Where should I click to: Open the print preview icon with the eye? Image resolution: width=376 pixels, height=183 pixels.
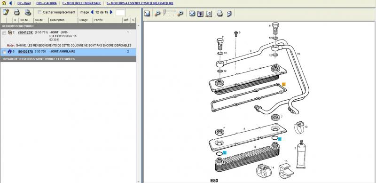tap(28, 12)
